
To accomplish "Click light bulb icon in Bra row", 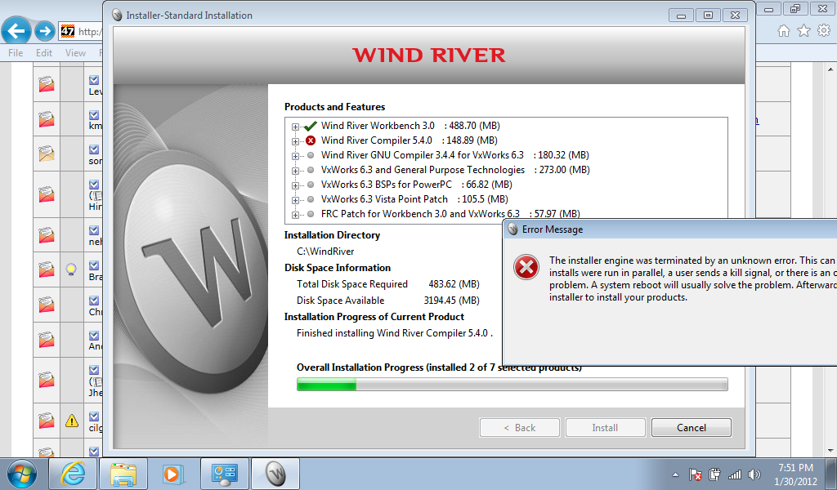I will 71,269.
